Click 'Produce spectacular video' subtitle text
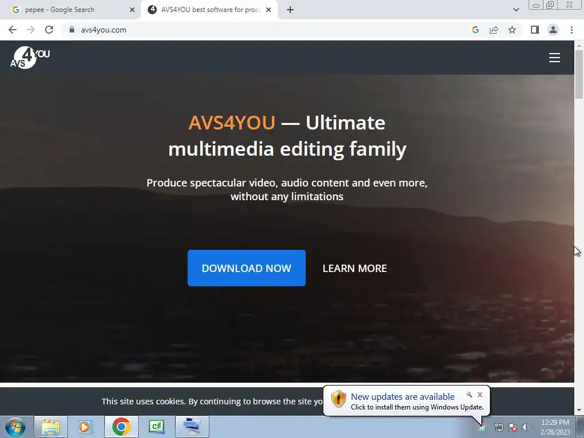 click(x=287, y=189)
